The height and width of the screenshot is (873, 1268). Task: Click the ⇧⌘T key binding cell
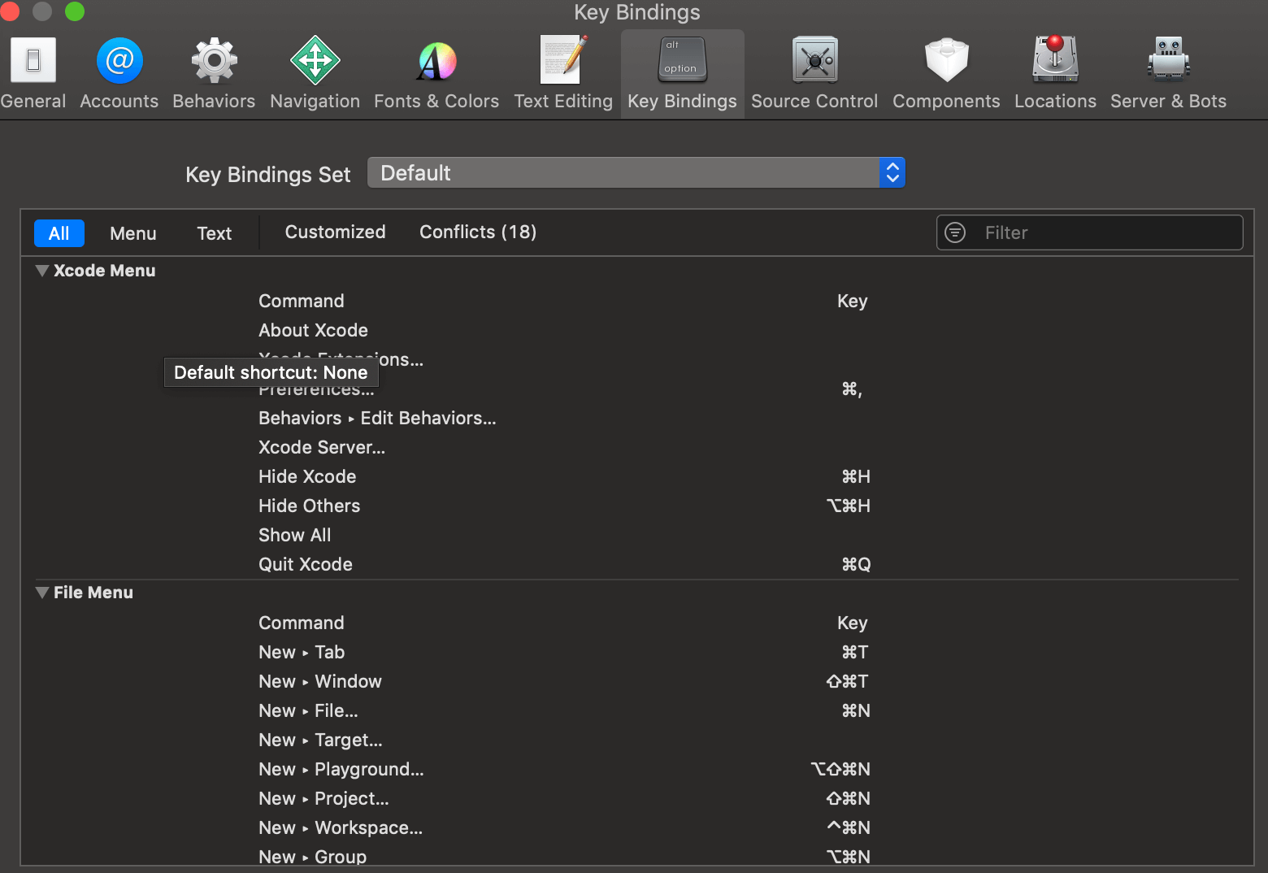(848, 681)
